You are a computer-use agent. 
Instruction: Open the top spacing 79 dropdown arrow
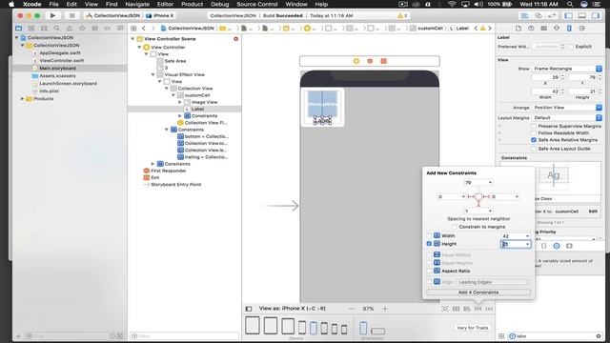pyautogui.click(x=490, y=182)
